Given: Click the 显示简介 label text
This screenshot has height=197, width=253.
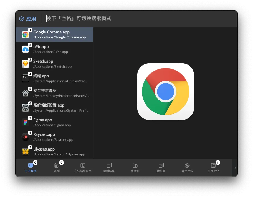Looking at the screenshot, I should click(213, 171).
